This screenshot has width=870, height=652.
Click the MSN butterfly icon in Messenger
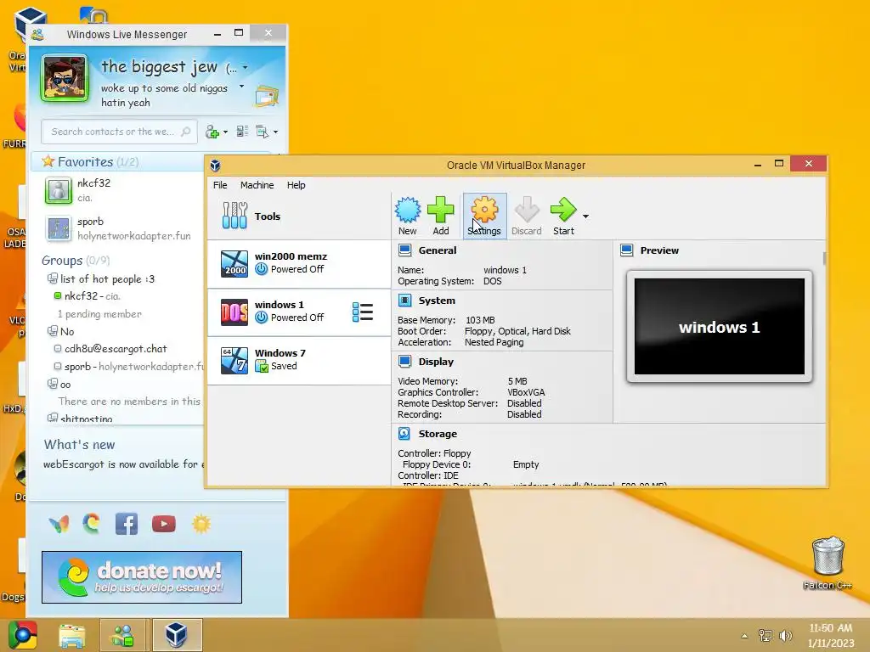point(59,523)
